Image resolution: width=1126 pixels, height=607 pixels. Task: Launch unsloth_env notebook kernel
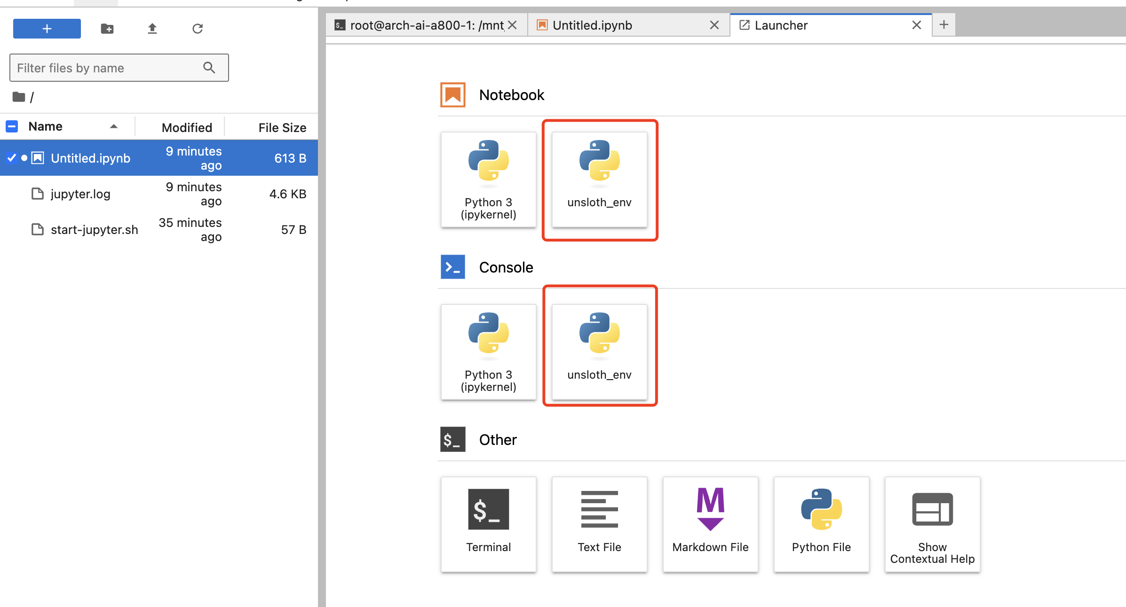(599, 180)
